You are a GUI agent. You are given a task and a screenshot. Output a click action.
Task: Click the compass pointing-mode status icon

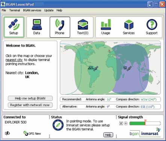pos(58,125)
